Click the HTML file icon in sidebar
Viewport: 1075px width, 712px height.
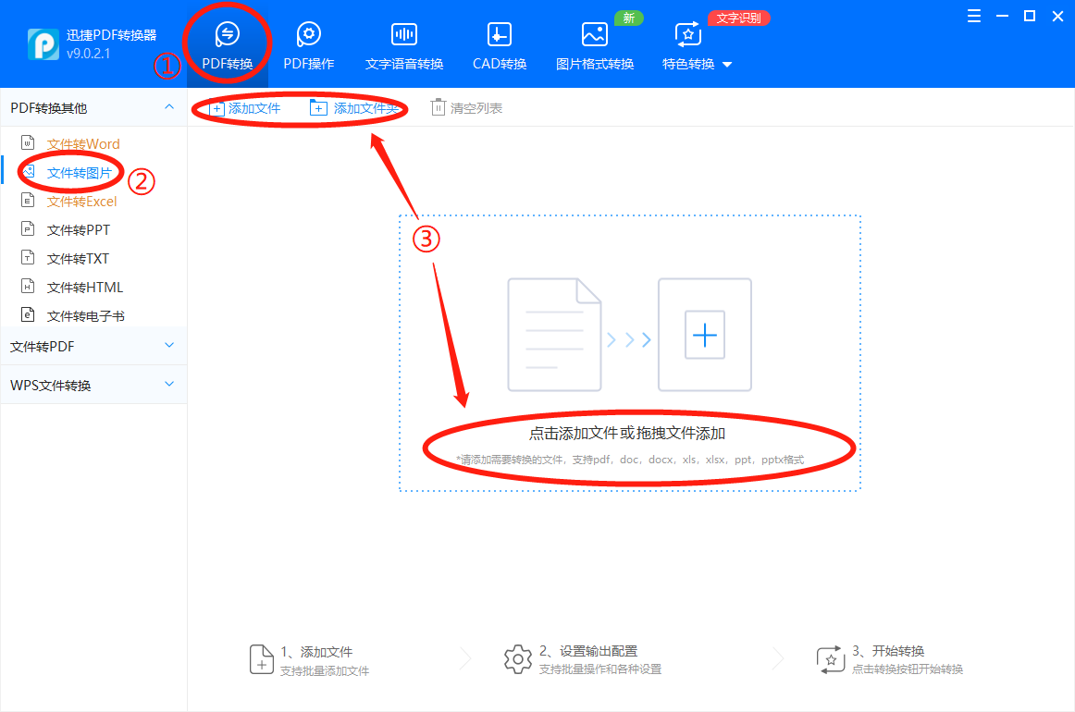coord(28,287)
